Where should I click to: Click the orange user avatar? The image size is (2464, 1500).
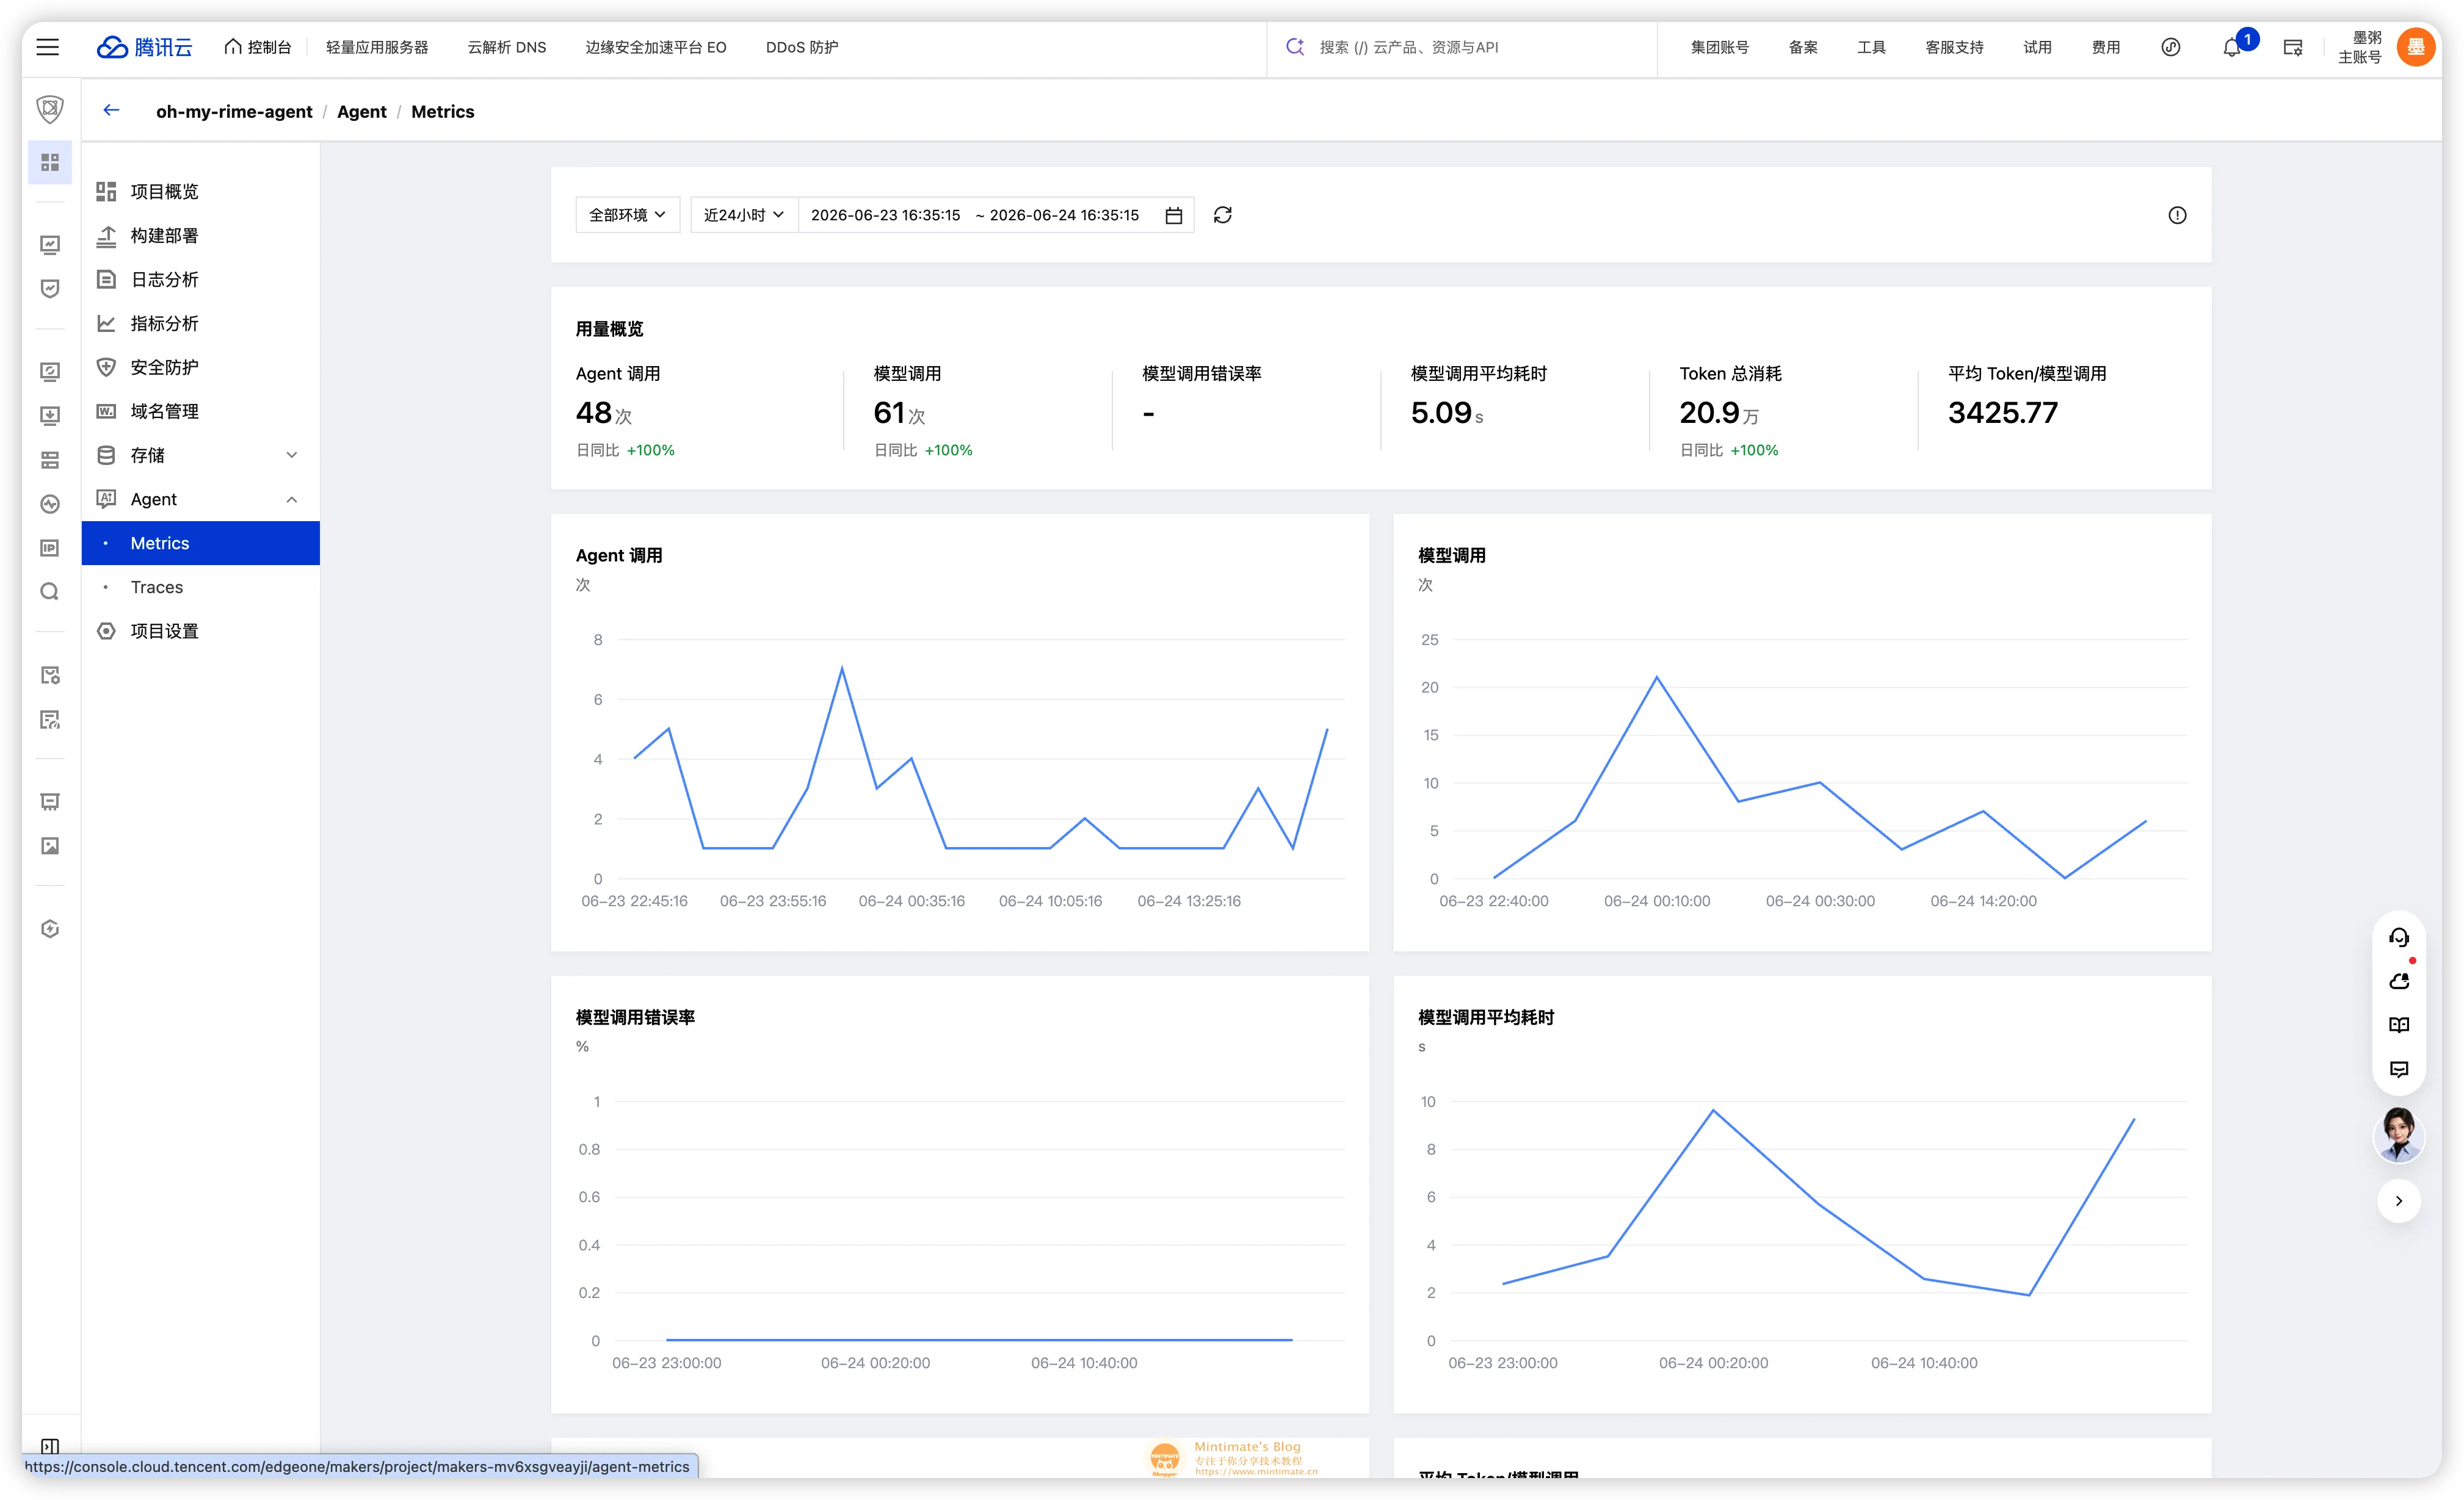(x=2415, y=47)
